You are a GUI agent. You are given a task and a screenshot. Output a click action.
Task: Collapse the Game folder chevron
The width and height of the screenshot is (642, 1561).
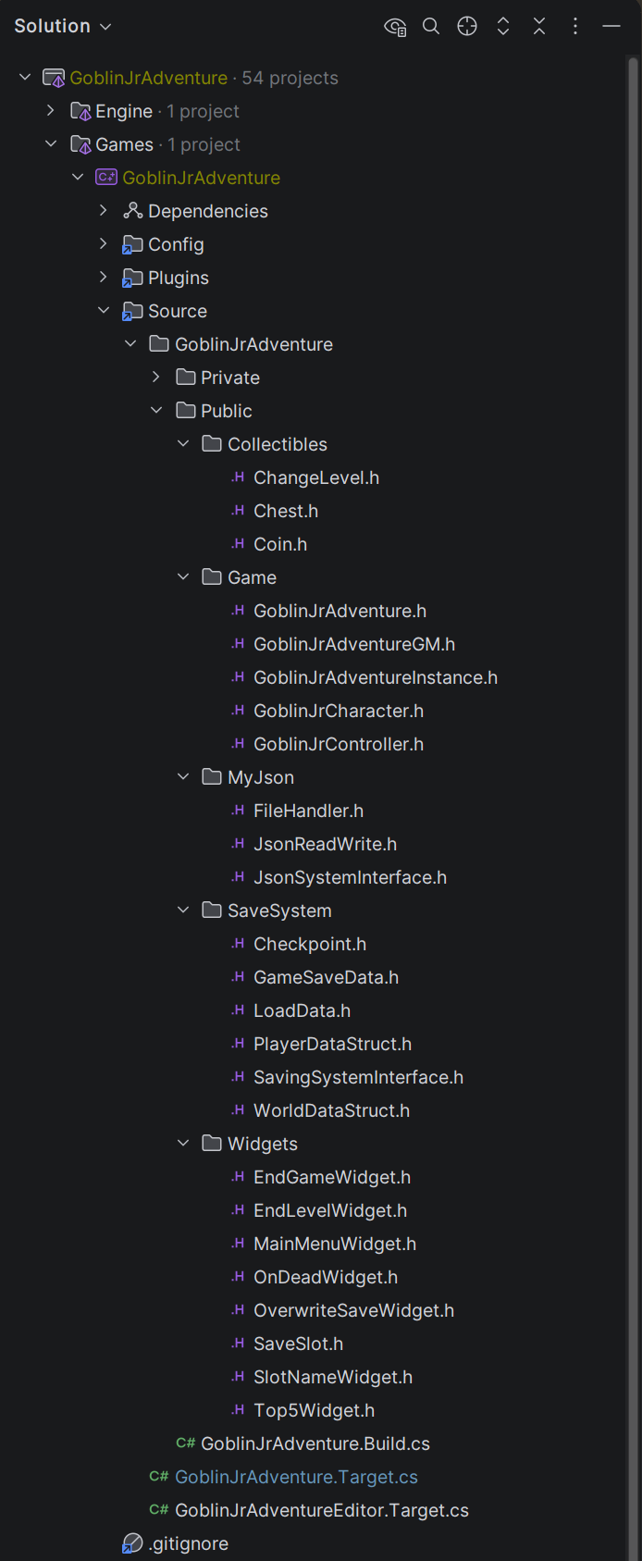coord(183,576)
